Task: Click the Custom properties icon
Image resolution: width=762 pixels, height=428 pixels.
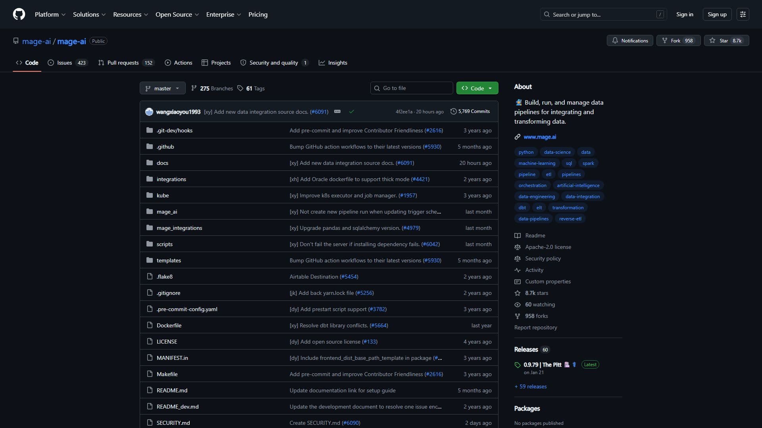Action: point(518,281)
